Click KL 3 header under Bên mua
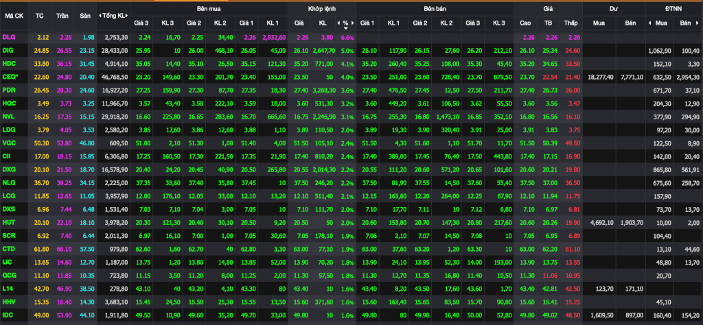703x325 pixels. 168,23
